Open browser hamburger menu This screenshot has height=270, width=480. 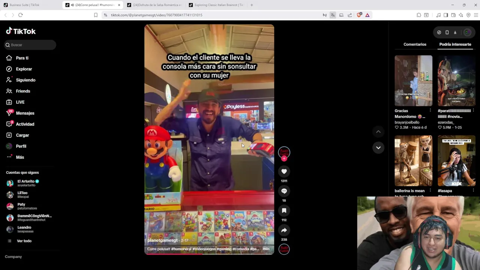(x=476, y=15)
